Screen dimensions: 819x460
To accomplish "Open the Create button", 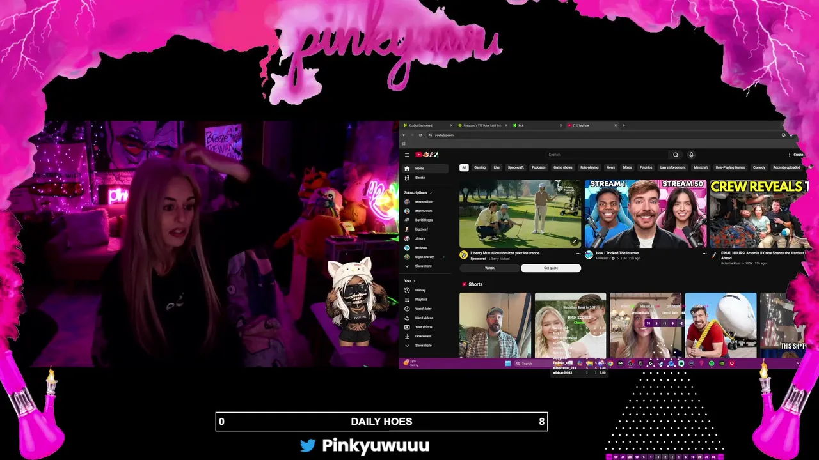I will tap(796, 155).
